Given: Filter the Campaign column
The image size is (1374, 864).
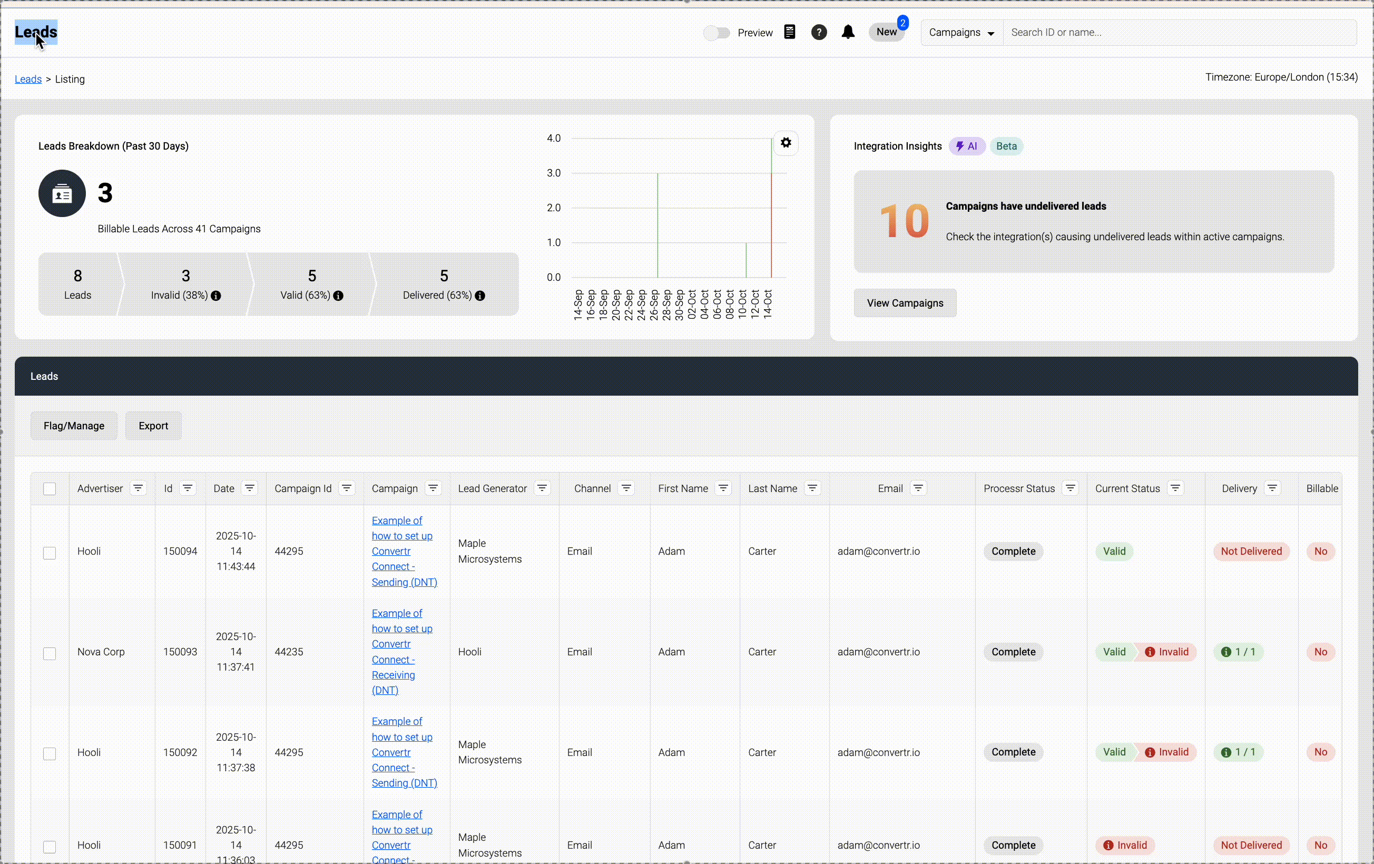Looking at the screenshot, I should tap(433, 488).
